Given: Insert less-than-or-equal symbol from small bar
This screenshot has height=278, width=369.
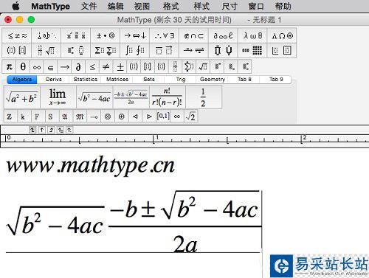Looking at the screenshot, I should (x=92, y=66).
